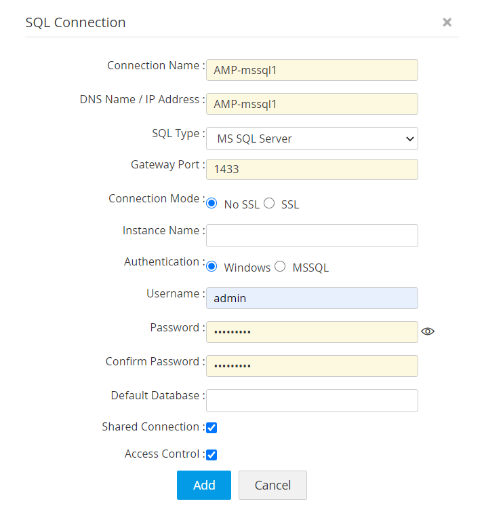
Task: Uncheck the Shared Connection checkbox
Action: click(211, 428)
